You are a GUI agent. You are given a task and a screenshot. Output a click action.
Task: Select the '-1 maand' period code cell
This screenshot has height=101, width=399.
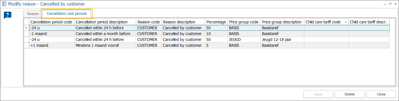pyautogui.click(x=52, y=34)
